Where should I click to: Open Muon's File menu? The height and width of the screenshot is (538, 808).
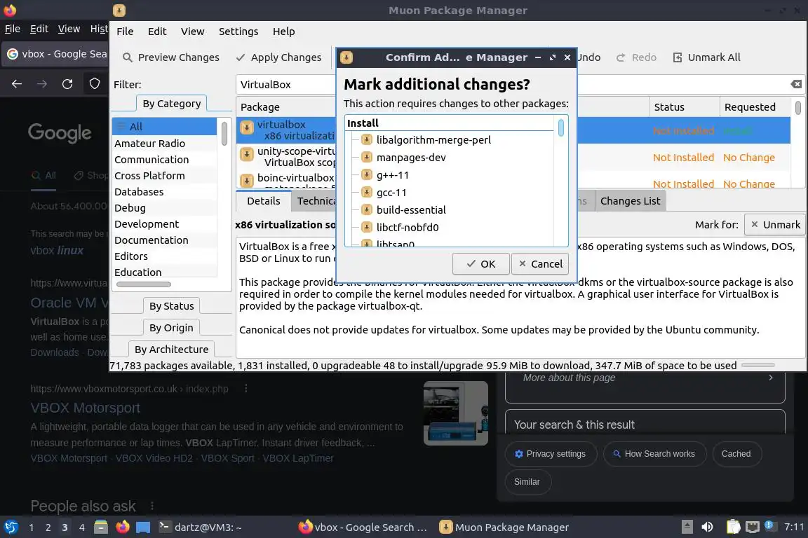(x=125, y=32)
